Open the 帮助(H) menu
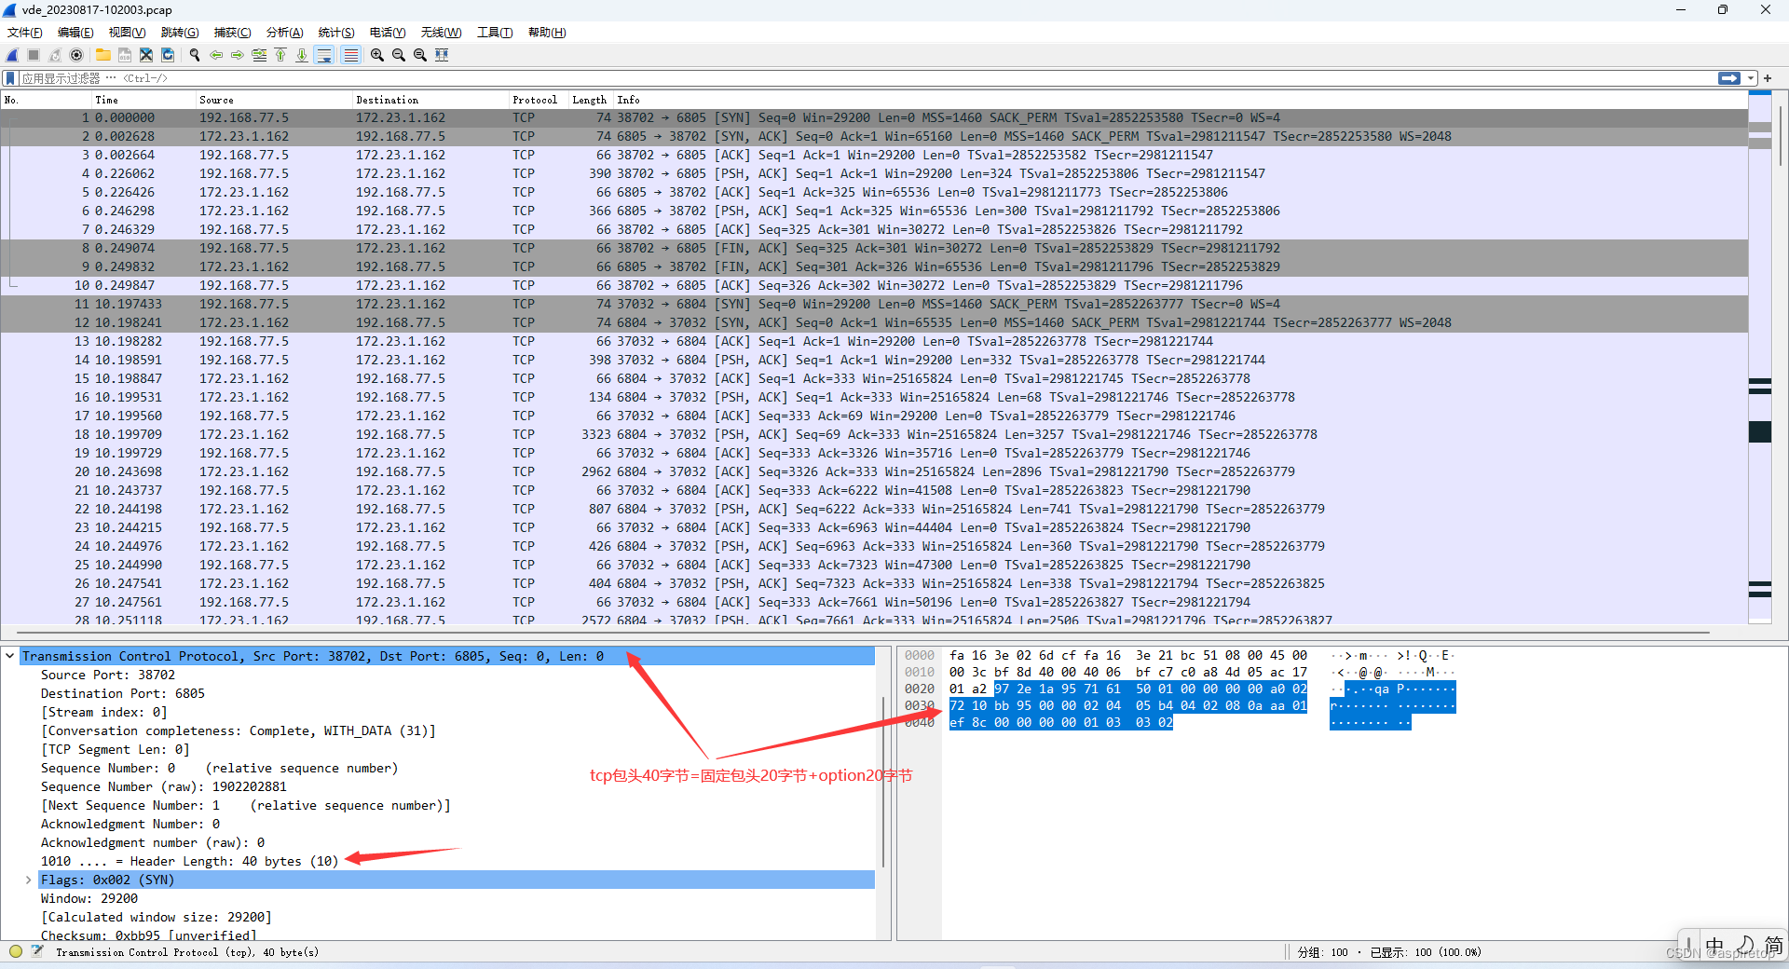Image resolution: width=1789 pixels, height=969 pixels. click(547, 33)
